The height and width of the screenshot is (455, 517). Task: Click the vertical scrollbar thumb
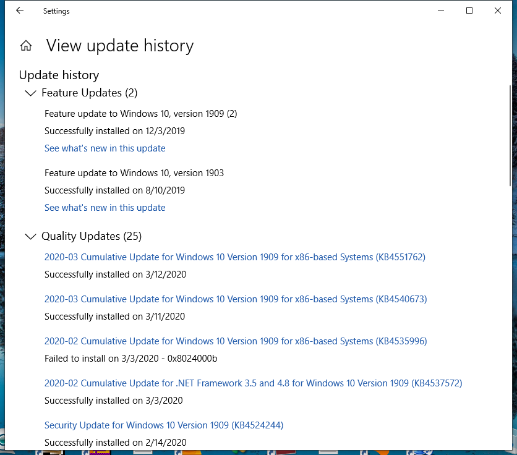point(510,136)
